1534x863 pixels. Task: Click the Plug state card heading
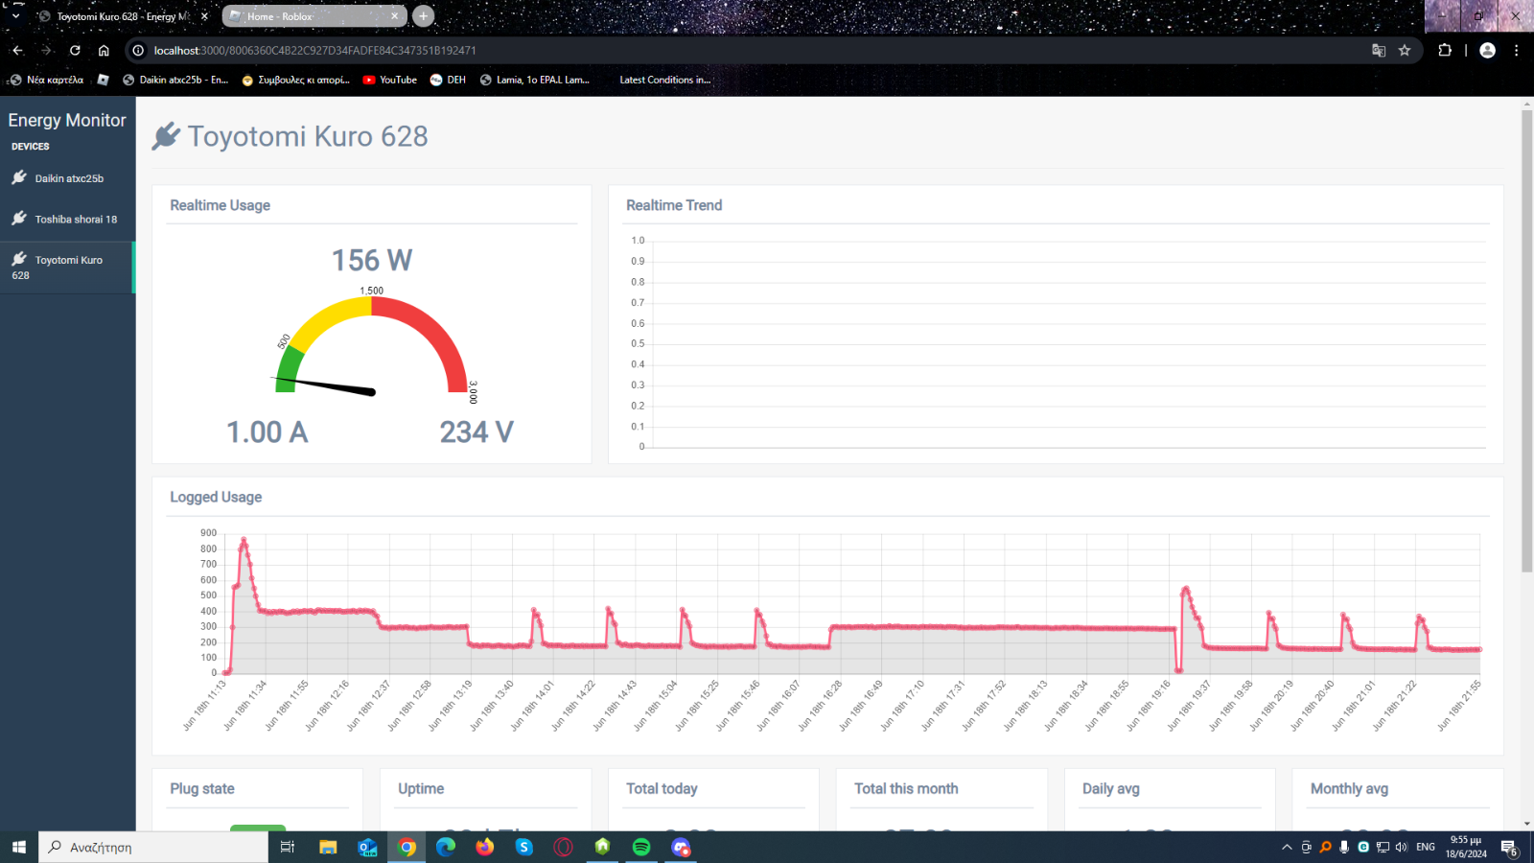pos(202,788)
